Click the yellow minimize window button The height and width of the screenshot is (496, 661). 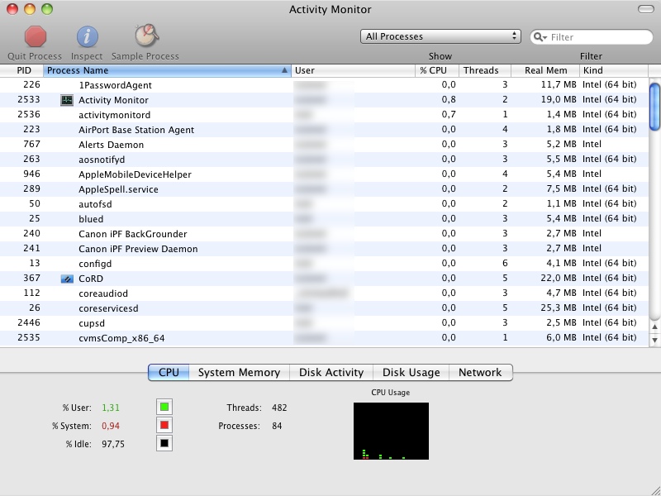pyautogui.click(x=30, y=9)
